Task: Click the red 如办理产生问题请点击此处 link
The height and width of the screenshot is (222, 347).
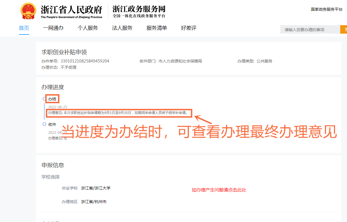Action: coord(219,190)
